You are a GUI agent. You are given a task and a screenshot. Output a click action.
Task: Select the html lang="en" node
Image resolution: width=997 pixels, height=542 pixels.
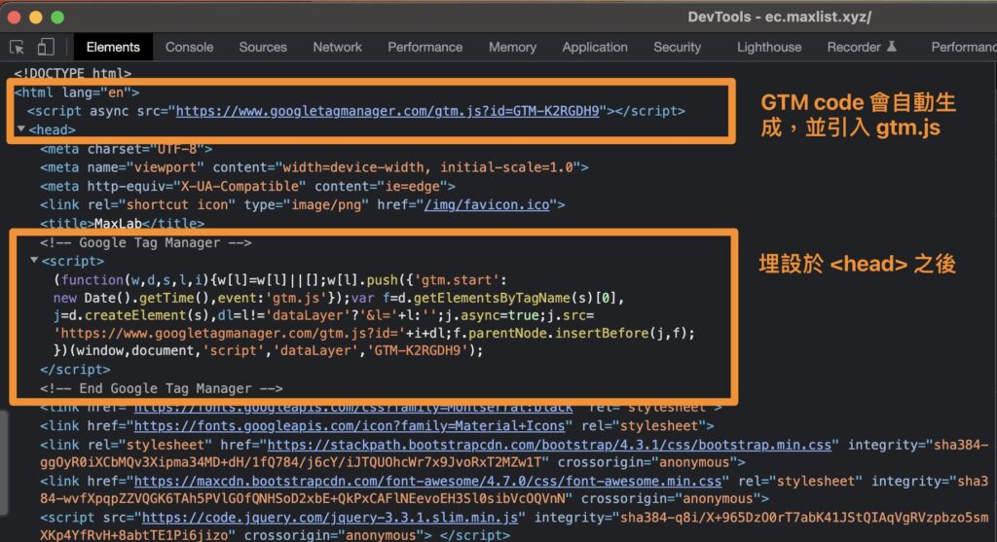[x=77, y=92]
